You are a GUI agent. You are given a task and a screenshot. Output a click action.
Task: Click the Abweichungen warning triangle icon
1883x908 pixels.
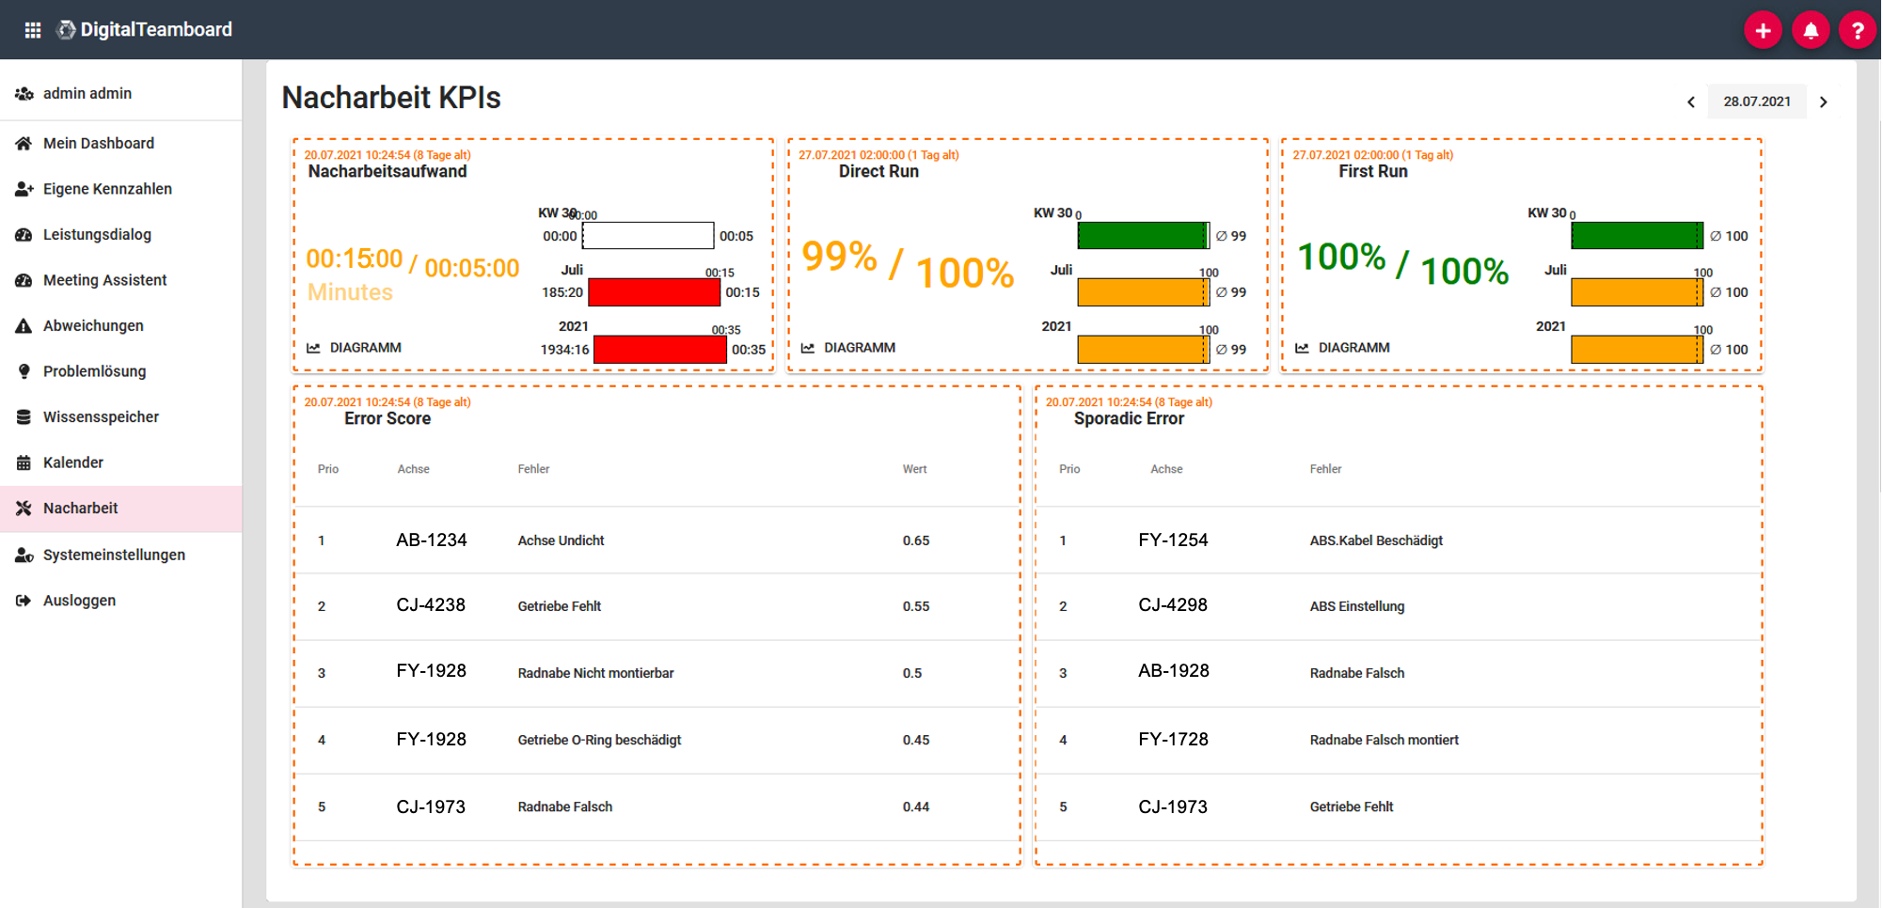click(24, 326)
